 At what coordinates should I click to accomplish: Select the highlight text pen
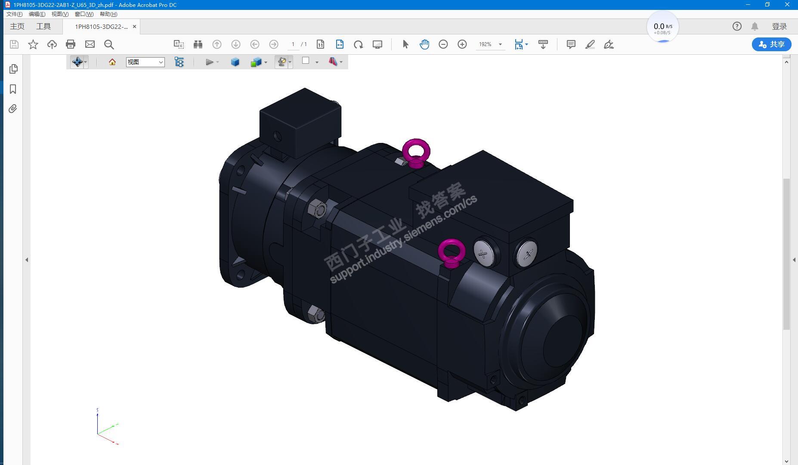click(x=590, y=44)
